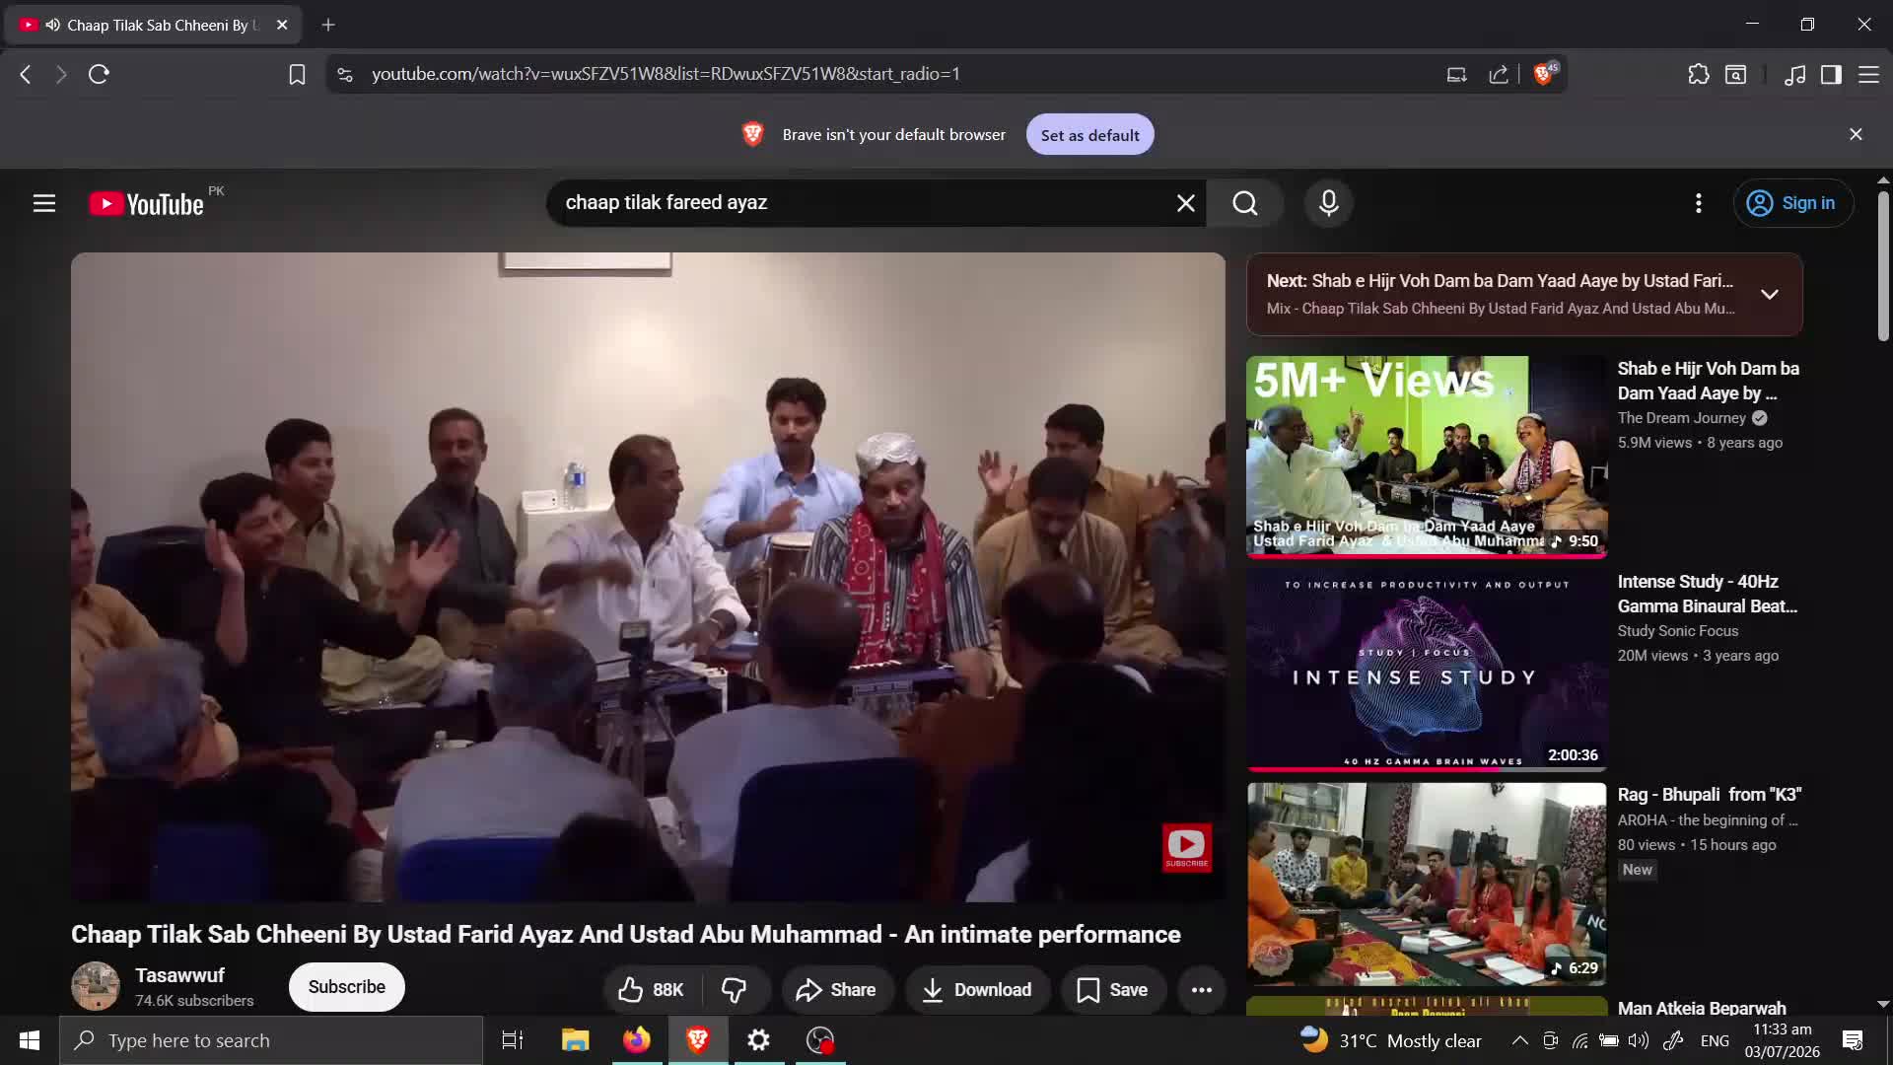Screen dimensions: 1893x1065
Task: Open Rag Bhupali K3 thumbnail
Action: [x=1427, y=884]
